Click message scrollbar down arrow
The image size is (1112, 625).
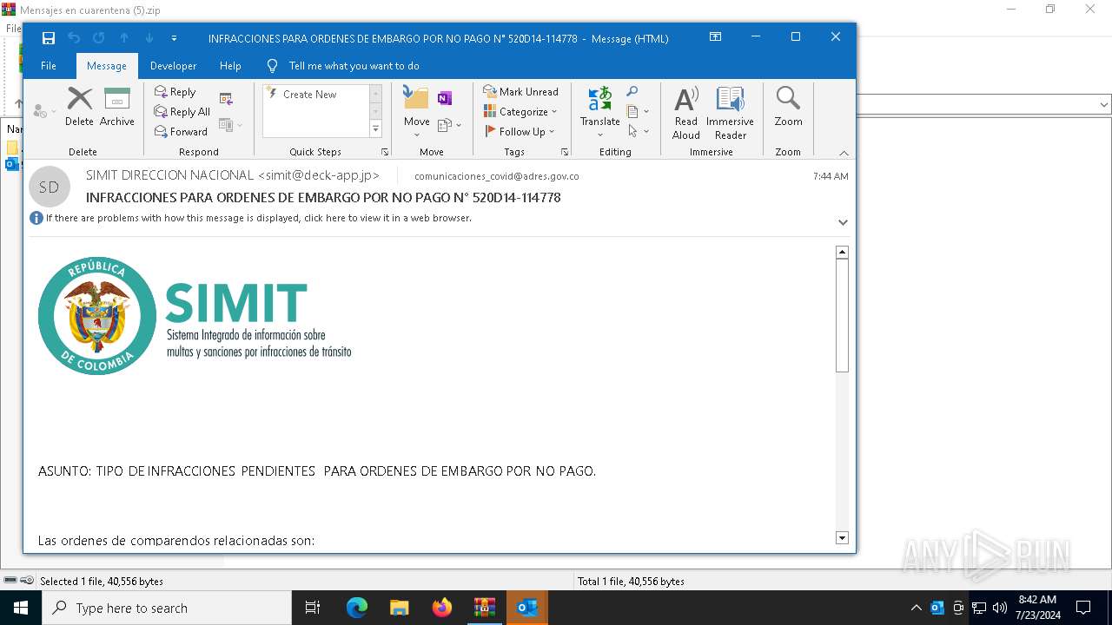[x=842, y=538]
